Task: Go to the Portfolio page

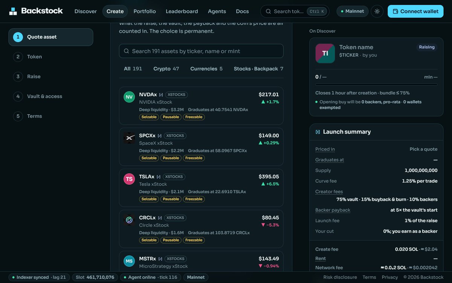Action: tap(145, 11)
